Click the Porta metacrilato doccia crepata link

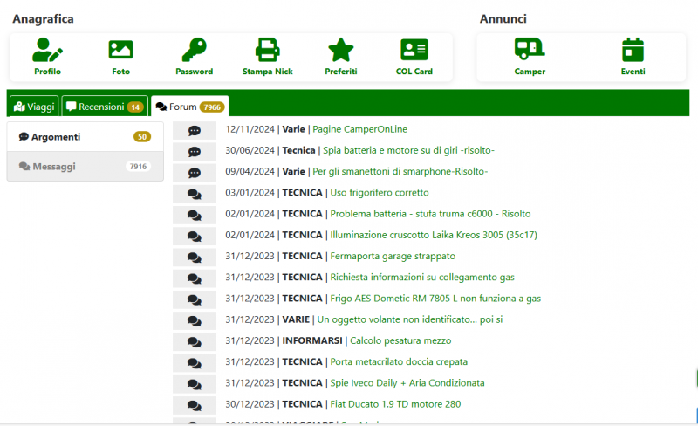(x=398, y=361)
